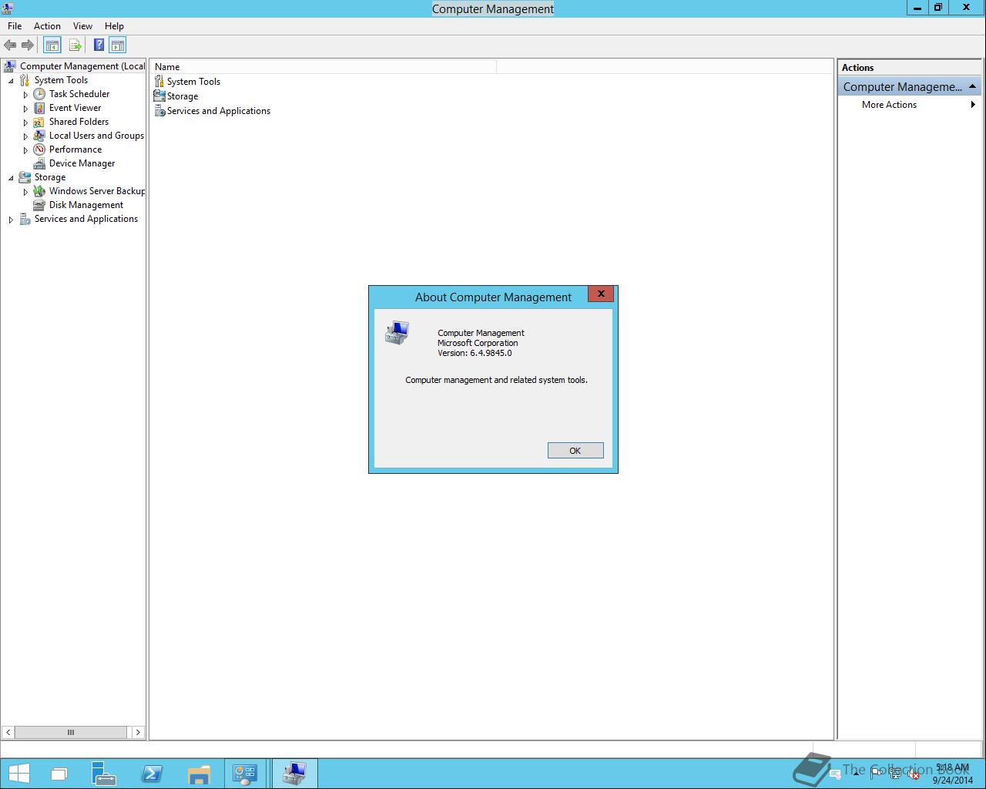Open Help via the blue question-mark icon
Viewport: 986px width, 789px height.
click(x=99, y=45)
